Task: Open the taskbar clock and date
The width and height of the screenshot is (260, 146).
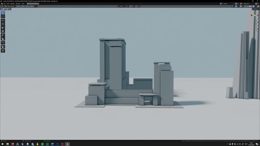Action: pos(251,144)
